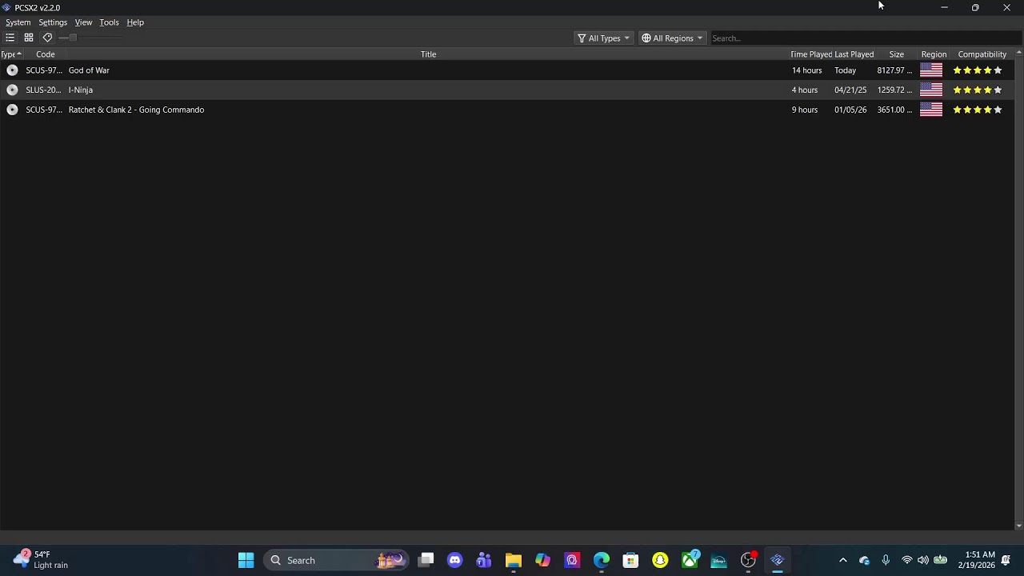
Task: Open the Settings menu
Action: pyautogui.click(x=53, y=22)
